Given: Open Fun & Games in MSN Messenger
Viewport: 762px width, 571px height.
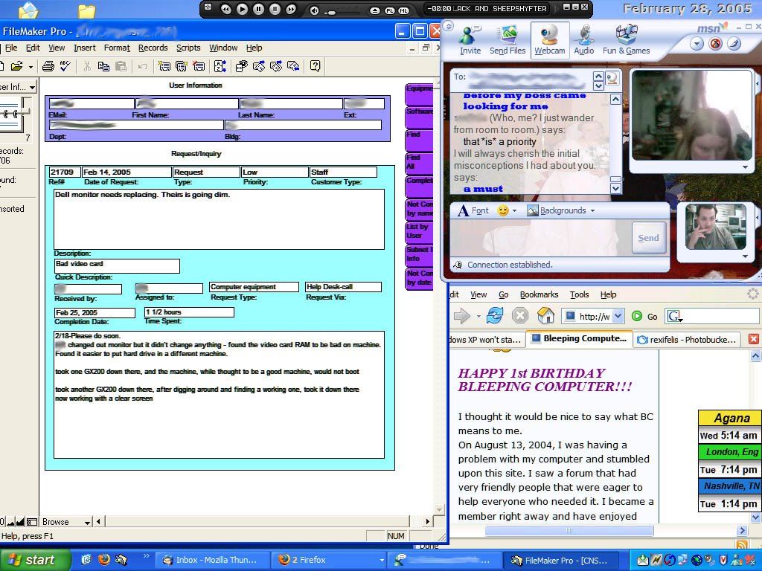Looking at the screenshot, I should click(x=626, y=40).
